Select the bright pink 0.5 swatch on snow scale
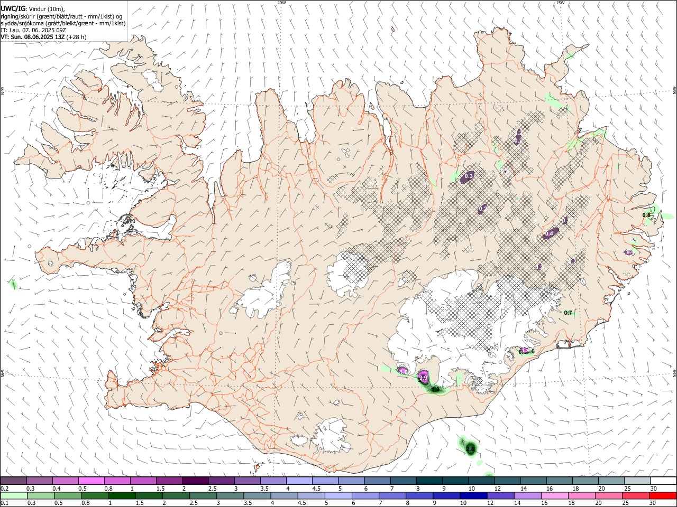 91,481
